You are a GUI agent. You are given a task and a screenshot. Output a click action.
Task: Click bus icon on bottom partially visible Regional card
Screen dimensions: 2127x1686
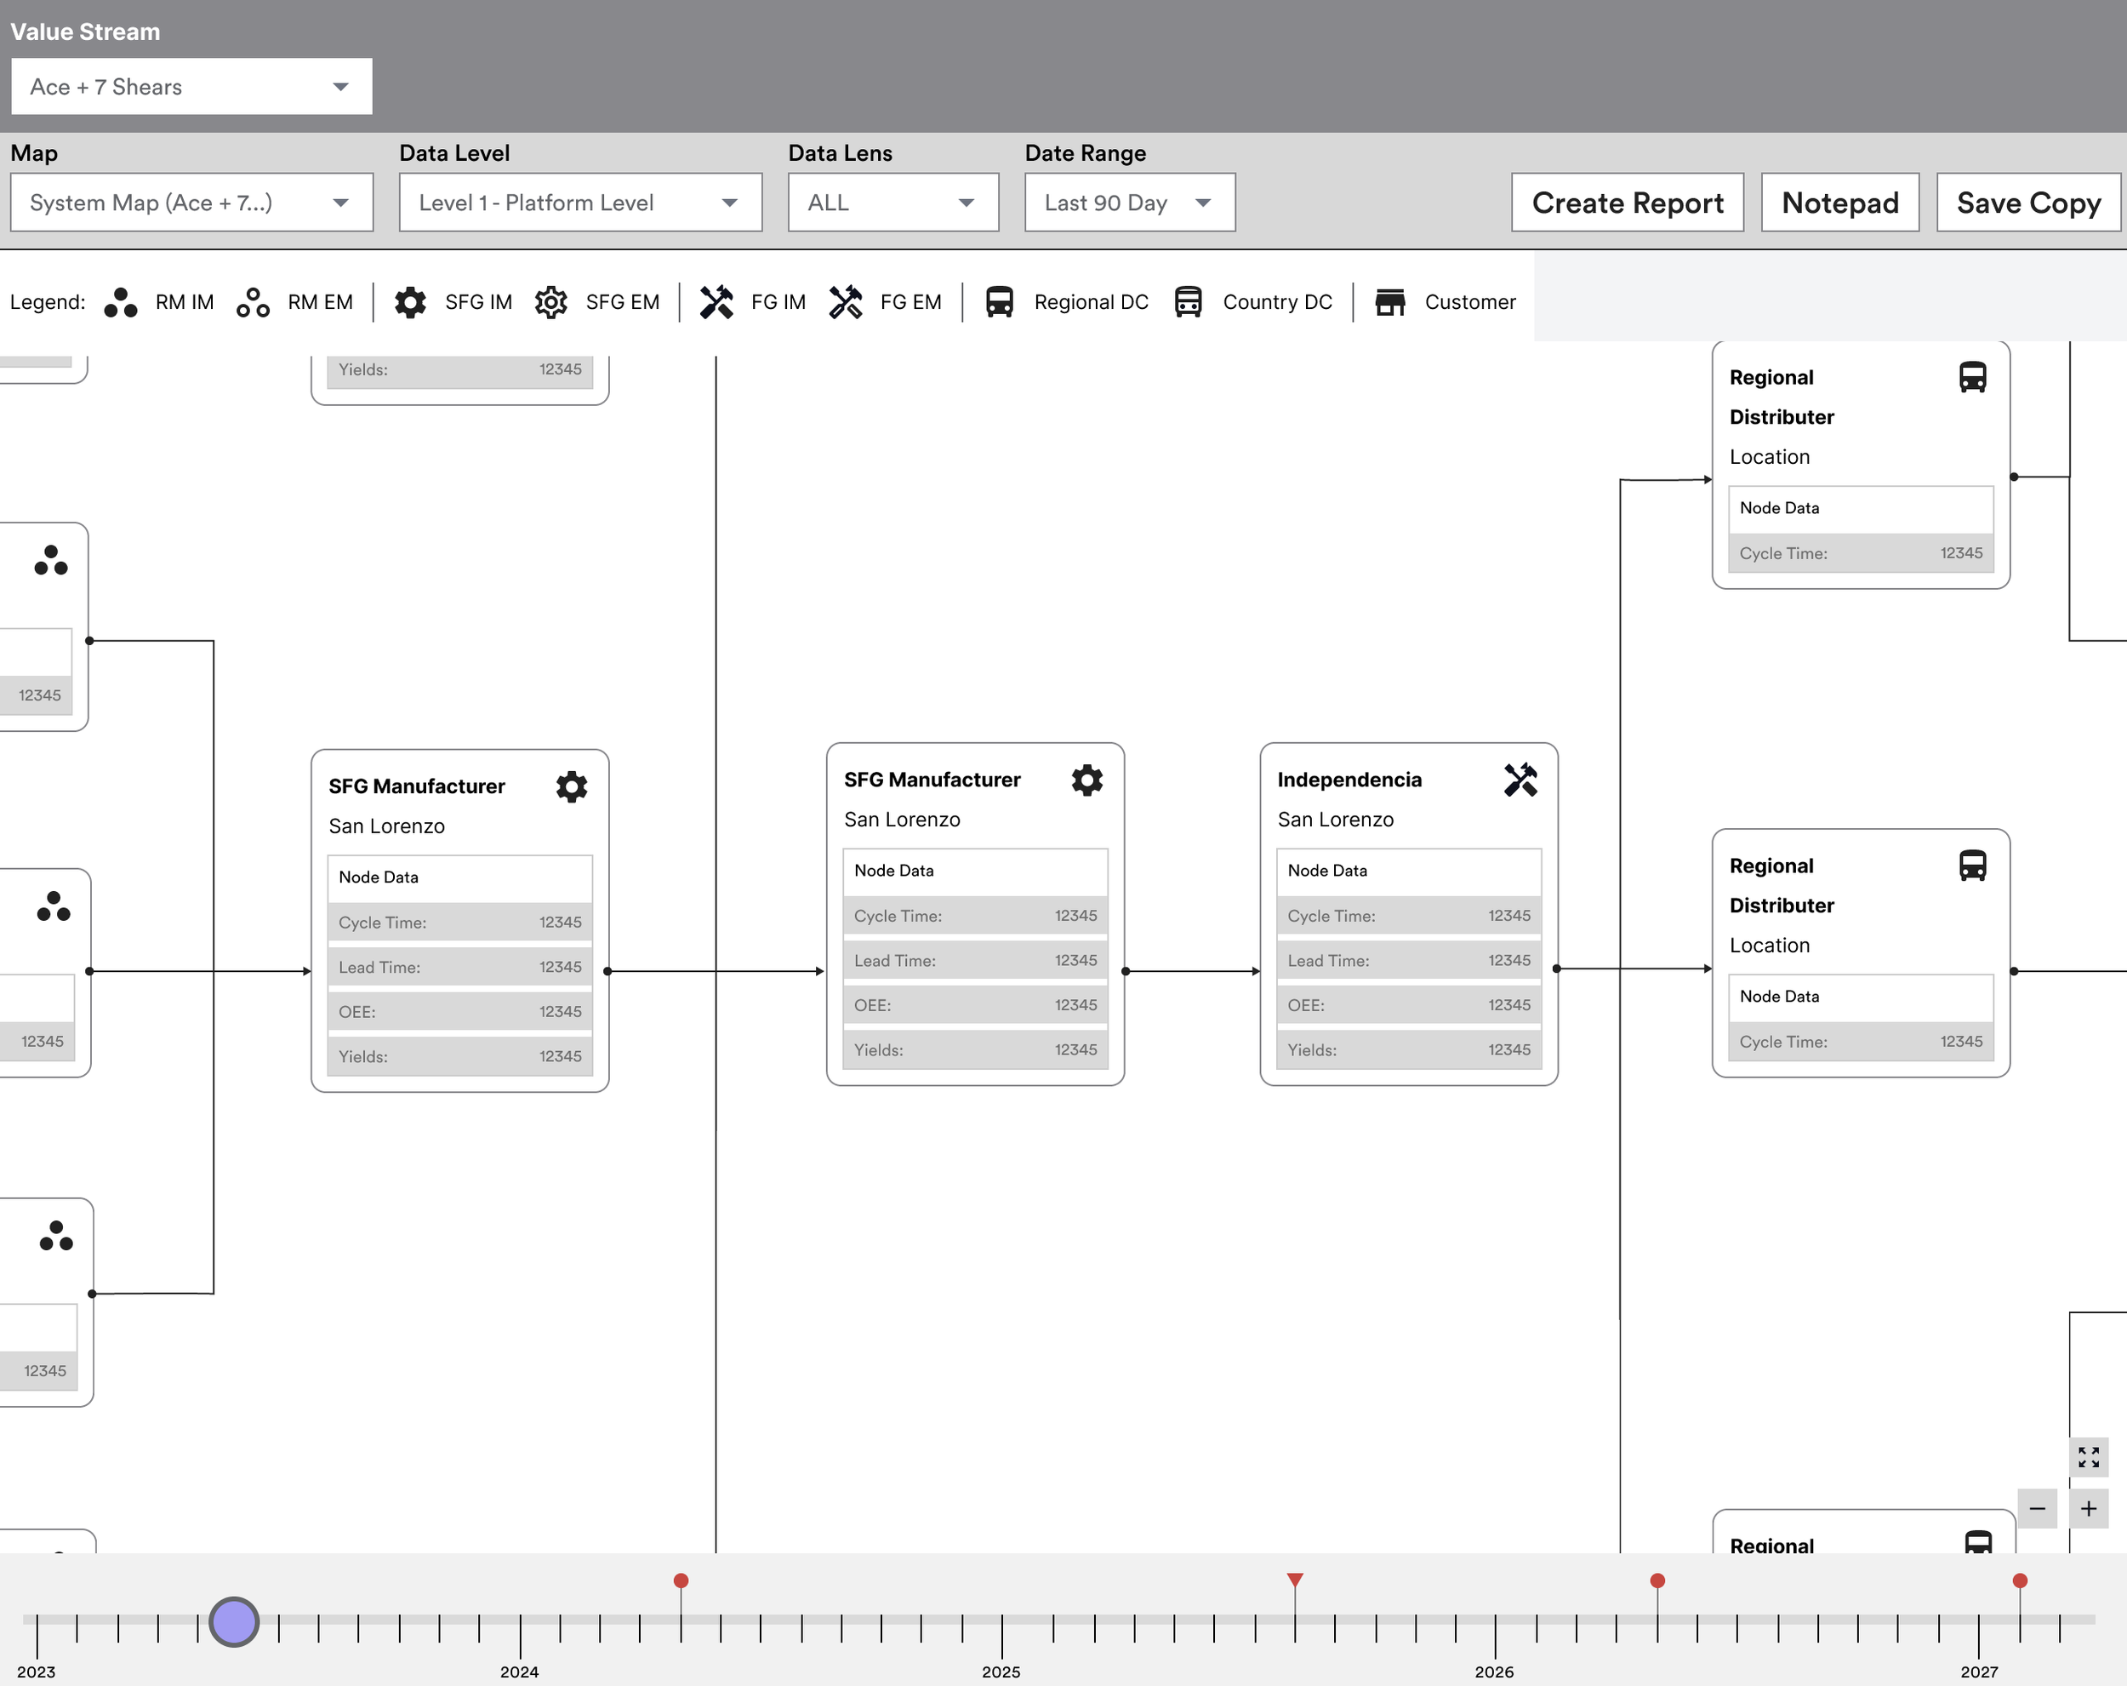point(1978,1542)
